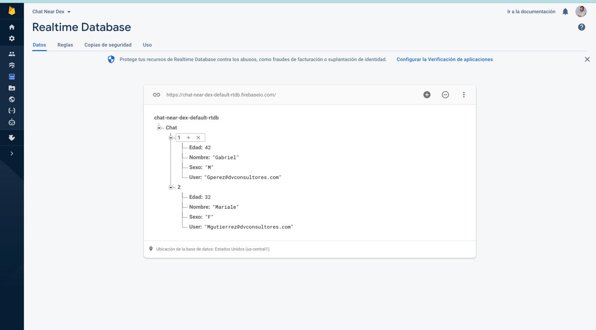
Task: Dismiss the App Check banner
Action: coord(587,59)
